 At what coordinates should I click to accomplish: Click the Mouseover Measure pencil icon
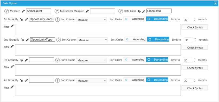[x=87, y=11]
